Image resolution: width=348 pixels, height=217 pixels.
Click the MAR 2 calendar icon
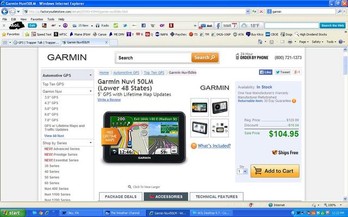click(230, 25)
